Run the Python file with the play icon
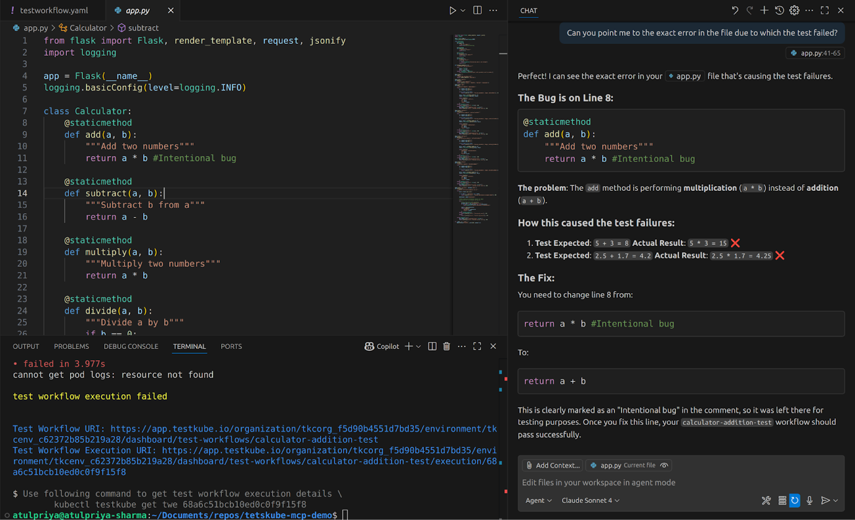 (x=452, y=11)
